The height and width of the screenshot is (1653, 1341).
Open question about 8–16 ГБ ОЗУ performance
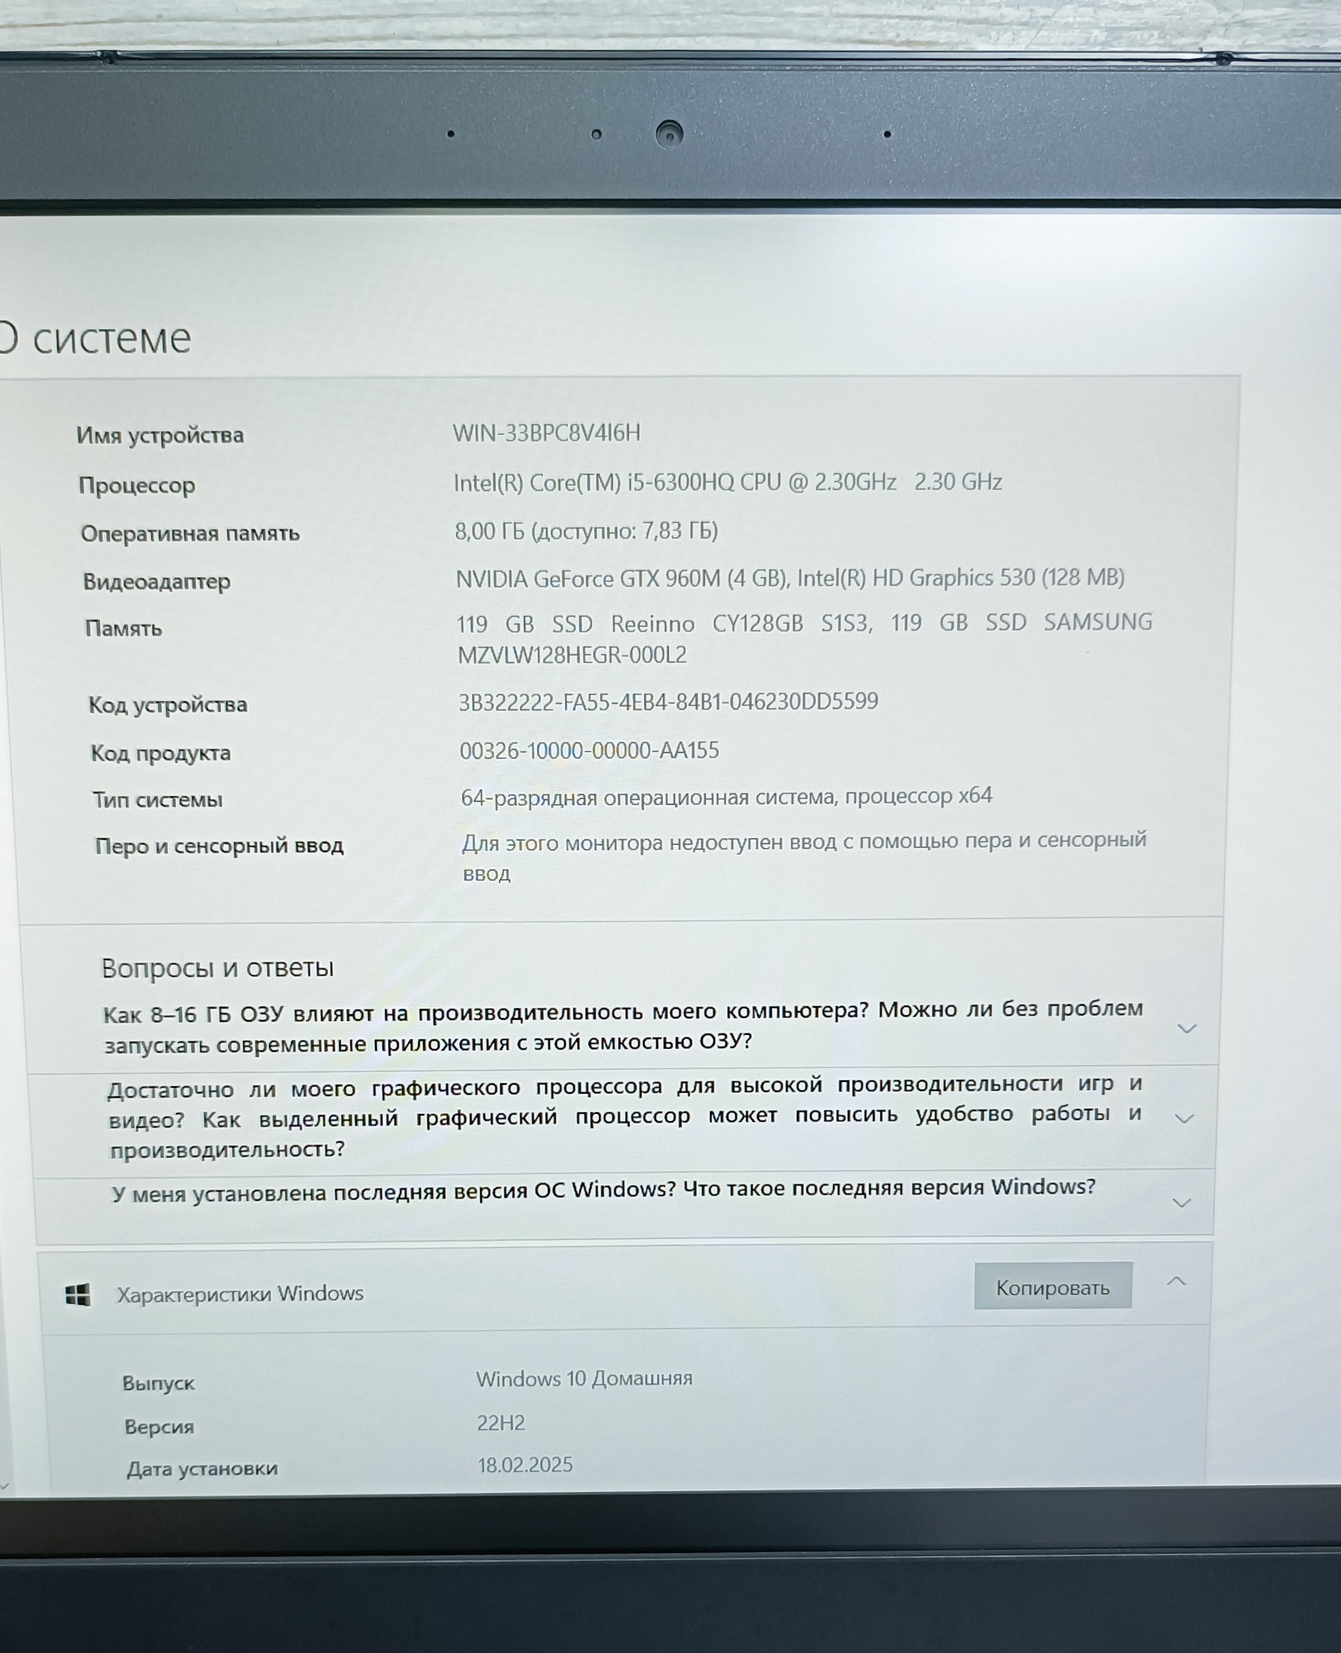622,1027
